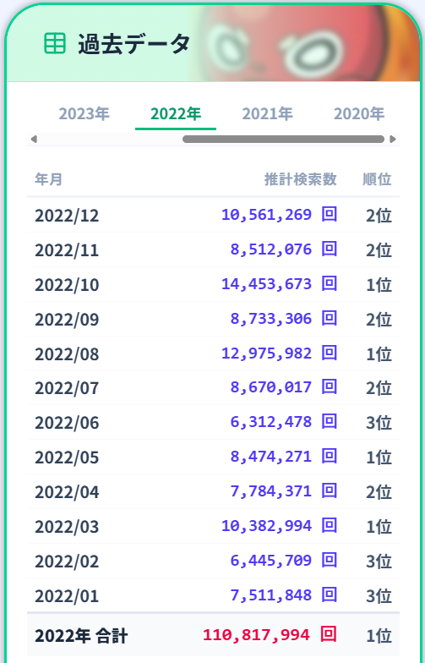Click the left scroll arrow under the tabs

34,139
